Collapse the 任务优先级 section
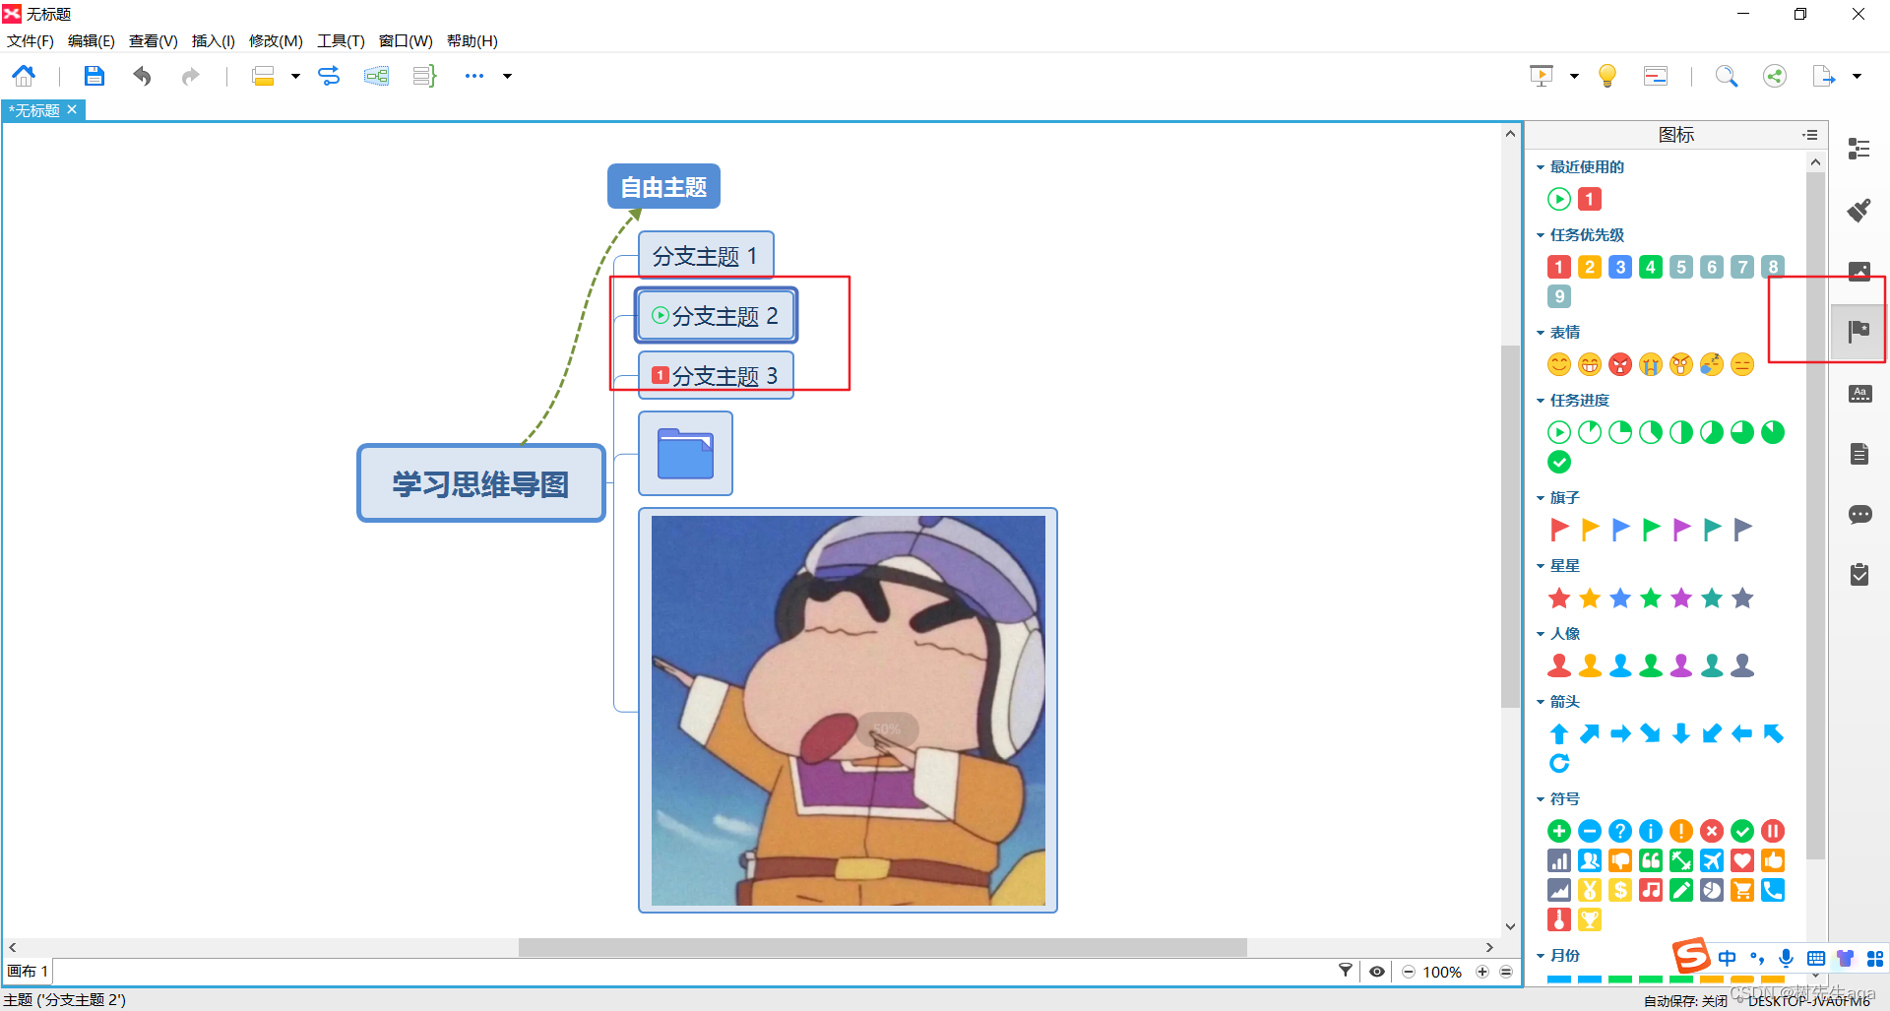This screenshot has height=1011, width=1890. (1541, 235)
